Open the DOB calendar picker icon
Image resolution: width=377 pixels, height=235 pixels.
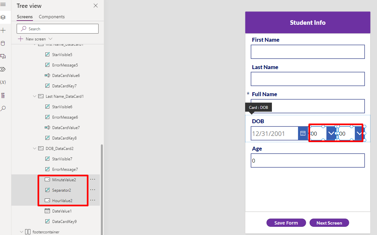point(303,133)
